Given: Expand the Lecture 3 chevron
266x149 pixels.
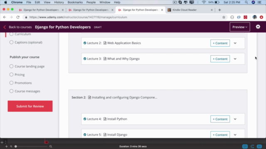Looking at the screenshot, I should click(235, 59).
